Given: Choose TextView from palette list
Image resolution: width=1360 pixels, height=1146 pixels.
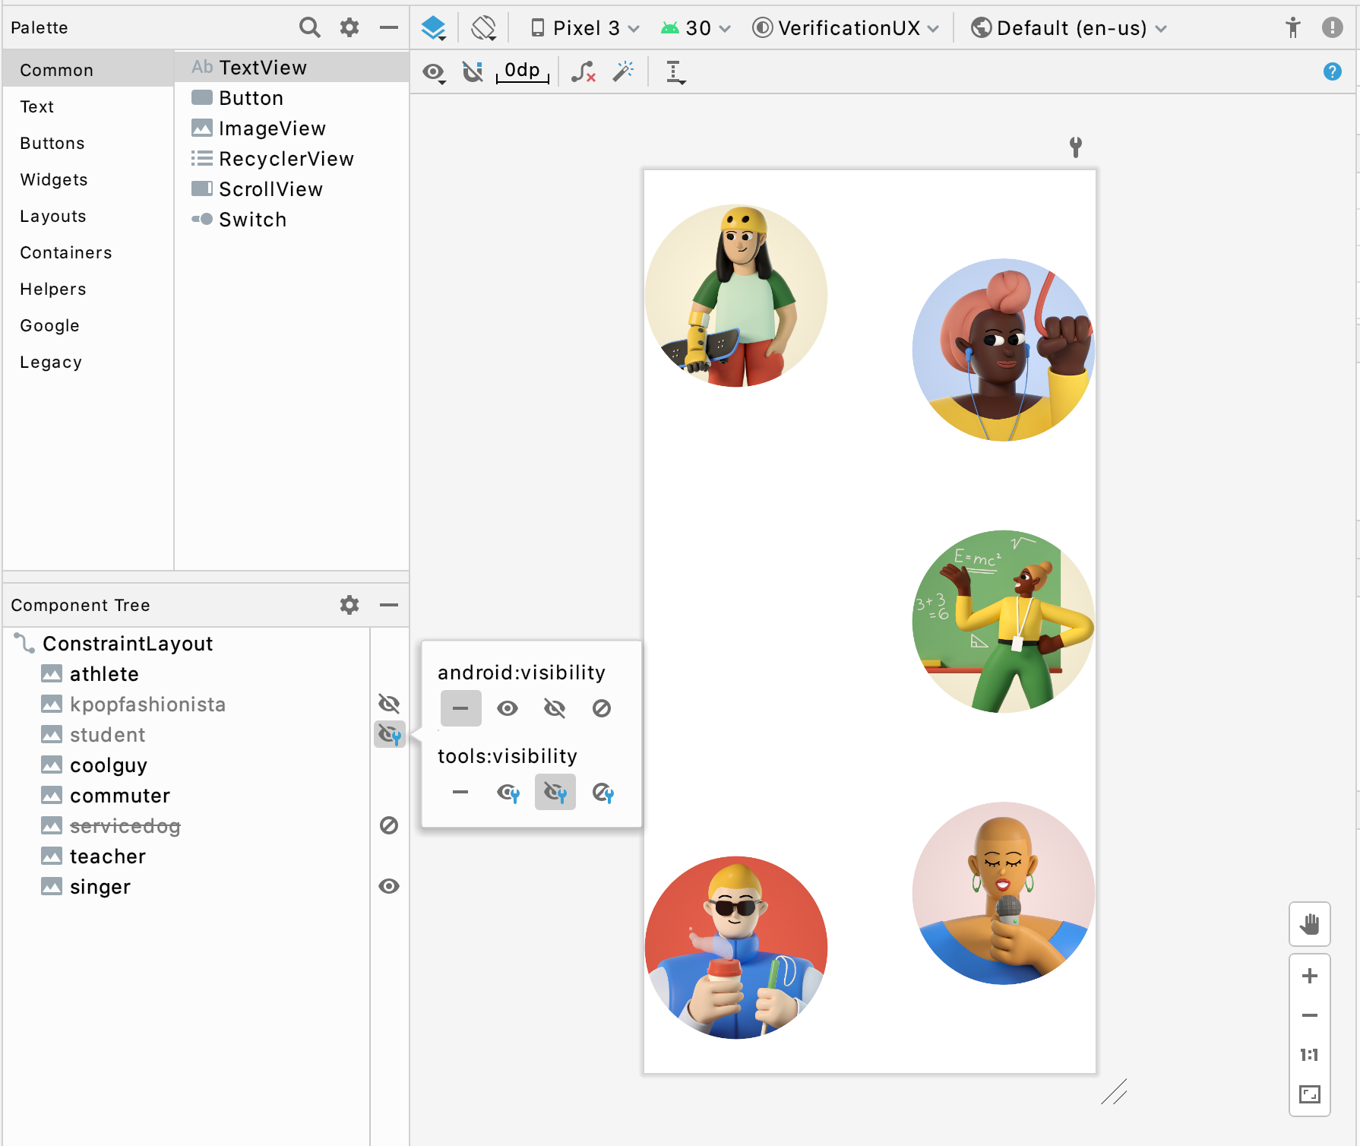Looking at the screenshot, I should [292, 68].
